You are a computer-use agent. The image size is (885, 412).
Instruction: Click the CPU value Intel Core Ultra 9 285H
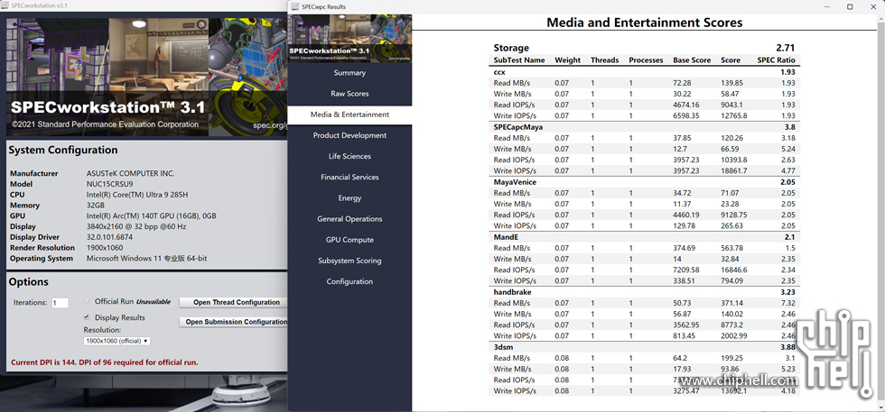pyautogui.click(x=137, y=195)
